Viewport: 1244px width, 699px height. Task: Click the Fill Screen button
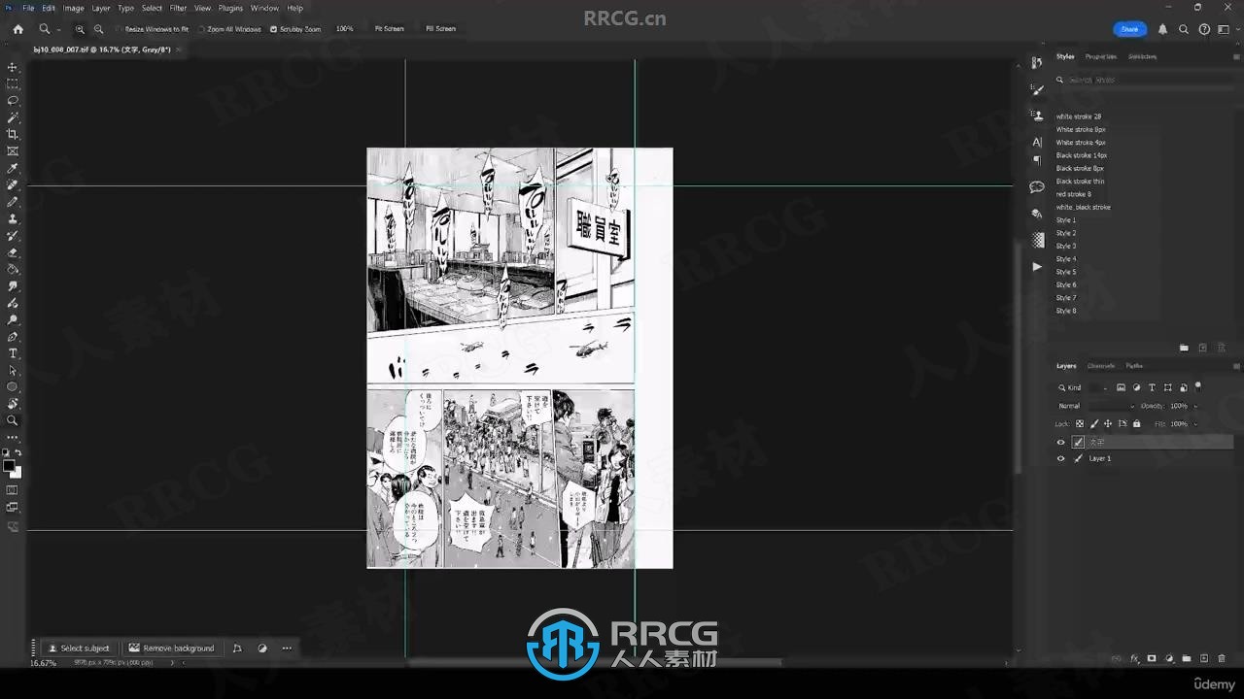click(x=440, y=29)
